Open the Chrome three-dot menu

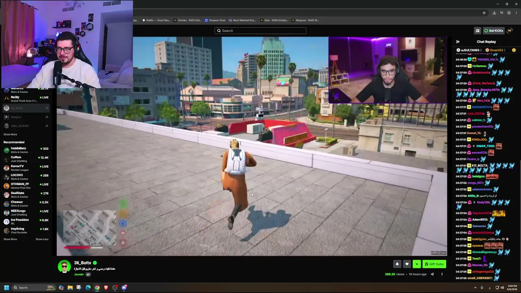coord(516,13)
